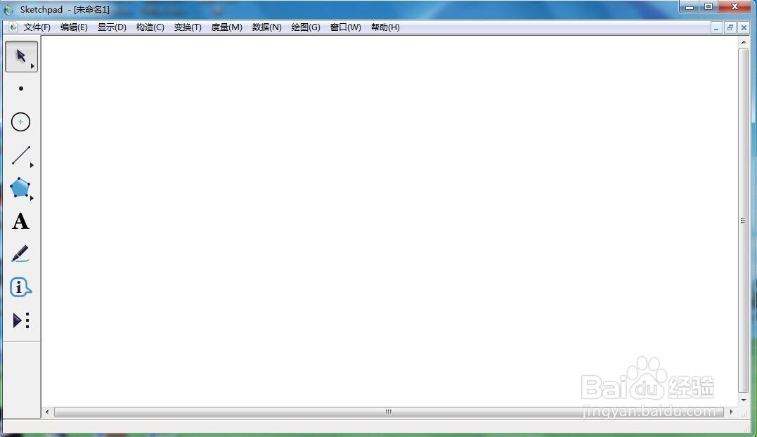The height and width of the screenshot is (437, 757).
Task: Open the 显示(D) menu
Action: (x=112, y=27)
